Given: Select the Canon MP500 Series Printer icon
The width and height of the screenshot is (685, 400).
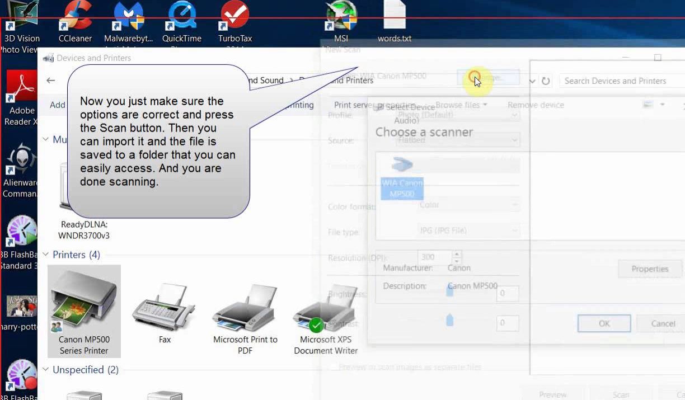Looking at the screenshot, I should pyautogui.click(x=84, y=311).
